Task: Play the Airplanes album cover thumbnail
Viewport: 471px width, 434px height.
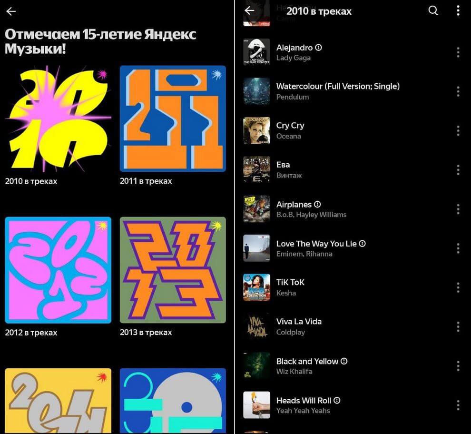Action: 256,209
